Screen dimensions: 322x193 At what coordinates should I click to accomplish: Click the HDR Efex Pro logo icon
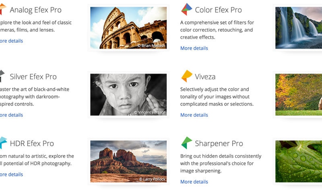point(2,143)
